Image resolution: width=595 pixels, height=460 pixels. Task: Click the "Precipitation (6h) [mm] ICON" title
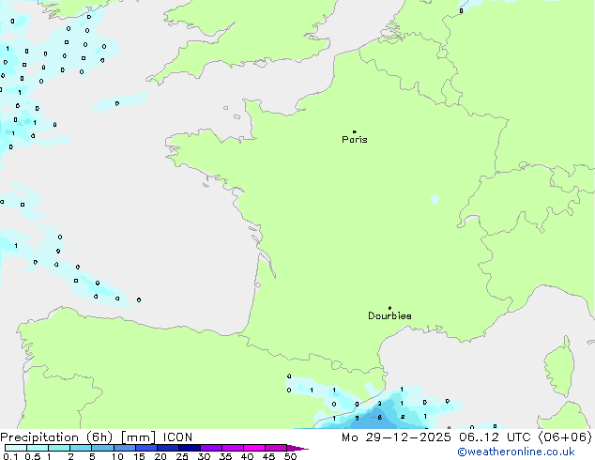[97, 437]
